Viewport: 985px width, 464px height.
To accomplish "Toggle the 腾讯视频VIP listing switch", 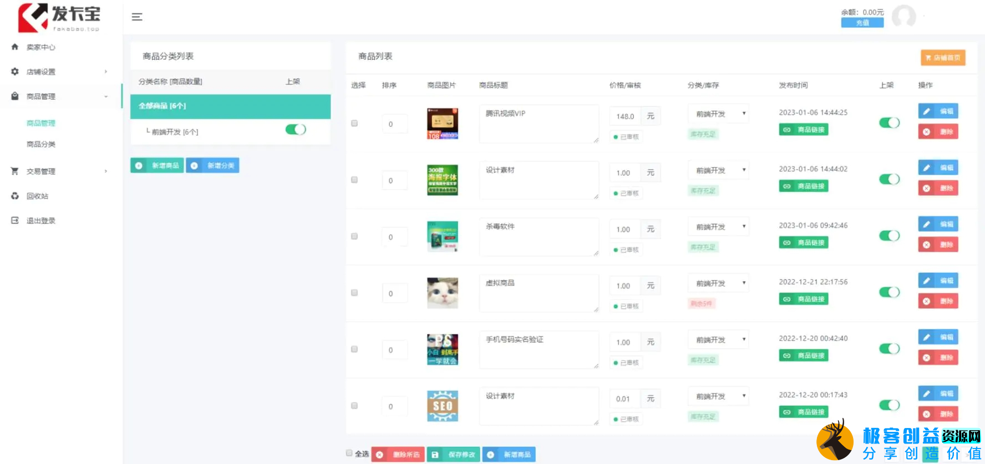I will pyautogui.click(x=890, y=123).
